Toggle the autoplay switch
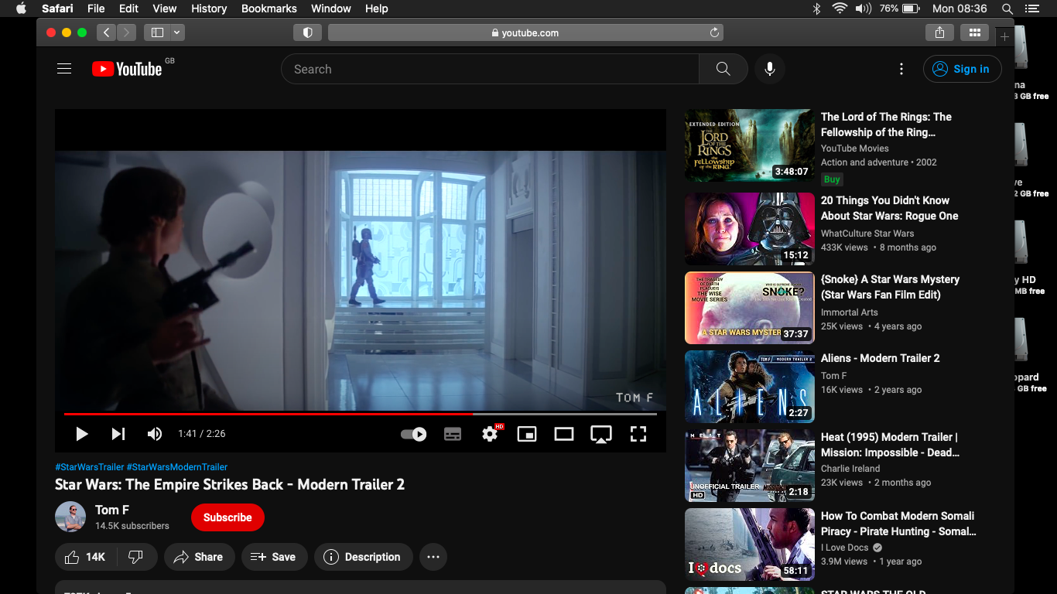 tap(414, 434)
